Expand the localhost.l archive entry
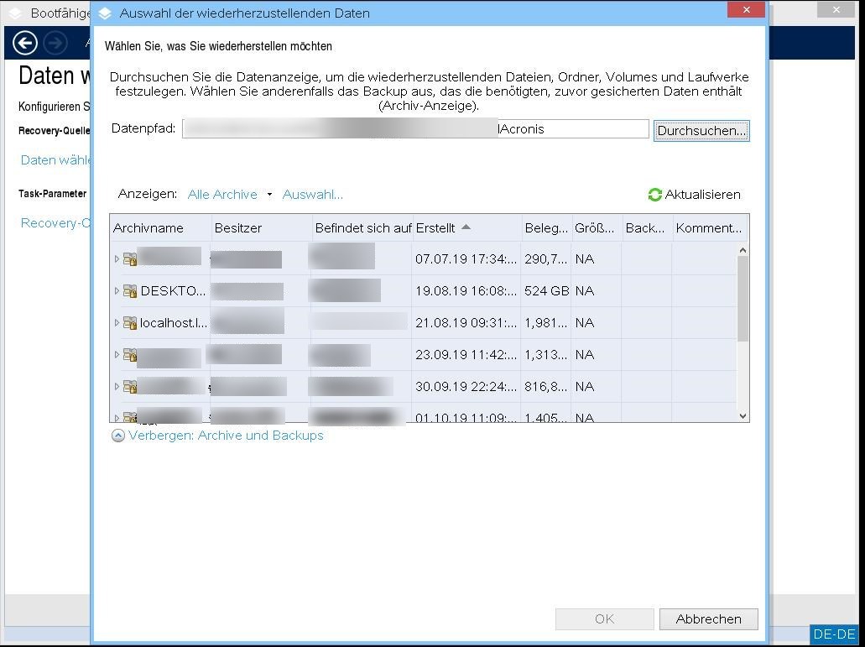The height and width of the screenshot is (647, 865). pos(117,323)
